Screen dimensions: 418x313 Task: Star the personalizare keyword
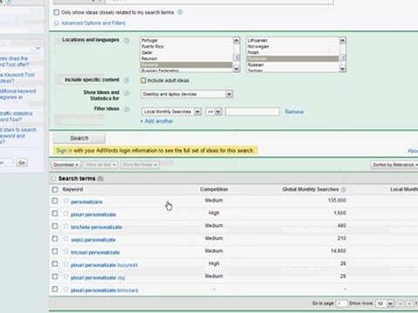(66, 201)
